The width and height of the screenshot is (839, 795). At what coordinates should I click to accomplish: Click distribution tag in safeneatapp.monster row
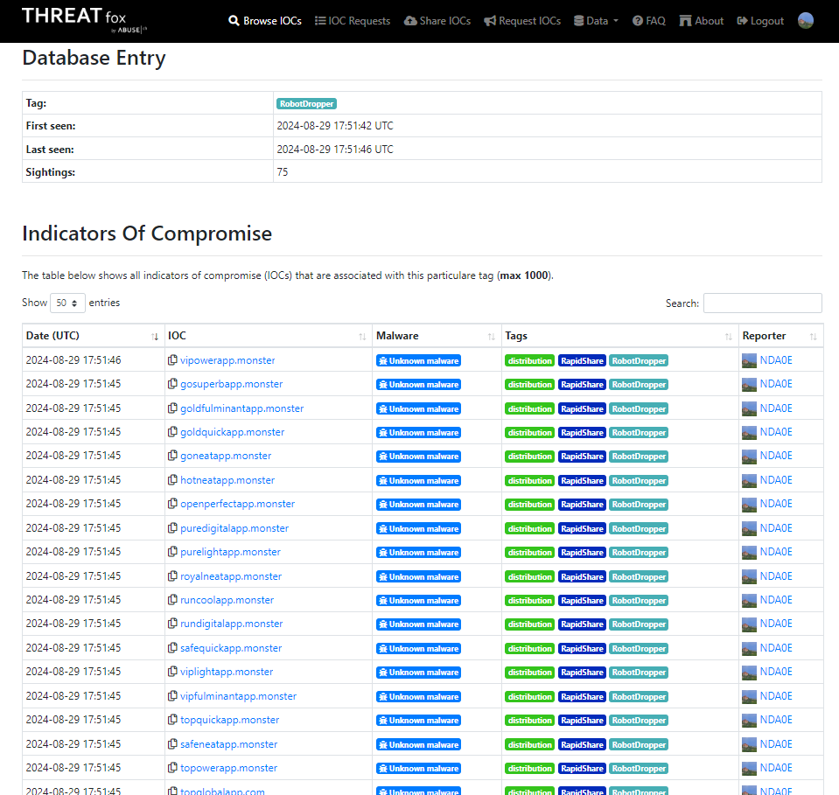(529, 744)
